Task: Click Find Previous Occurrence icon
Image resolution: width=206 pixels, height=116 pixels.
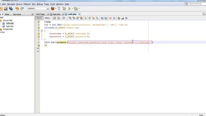Action: point(74,18)
